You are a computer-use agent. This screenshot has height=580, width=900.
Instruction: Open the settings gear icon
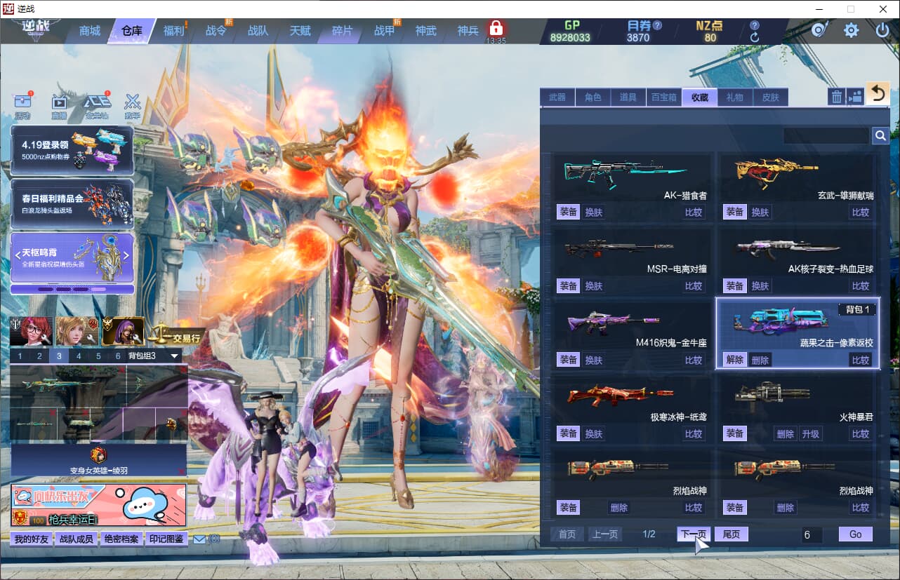coord(851,30)
